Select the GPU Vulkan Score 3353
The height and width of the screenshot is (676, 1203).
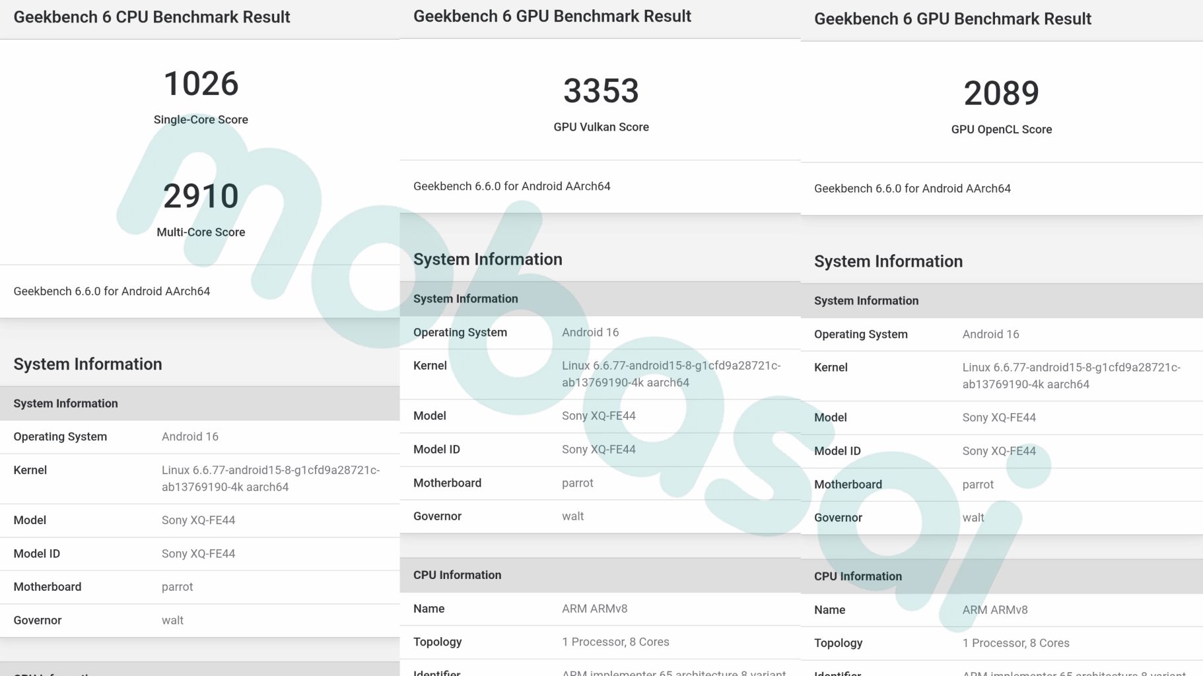[601, 91]
